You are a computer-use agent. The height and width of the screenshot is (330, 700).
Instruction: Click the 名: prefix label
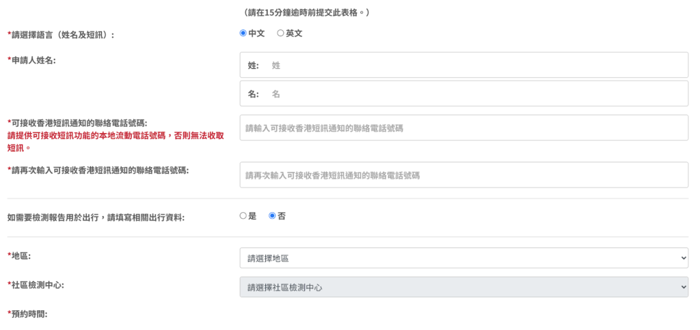point(253,94)
